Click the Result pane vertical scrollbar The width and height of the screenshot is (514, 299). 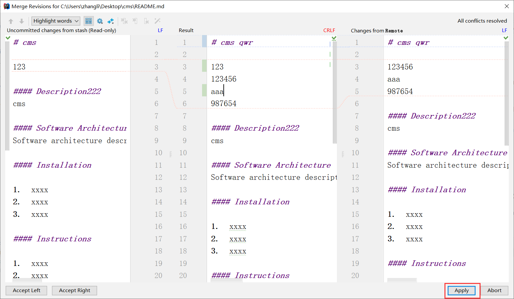click(x=335, y=92)
